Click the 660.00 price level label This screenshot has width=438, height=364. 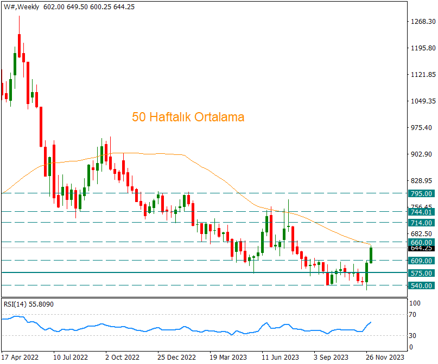click(422, 243)
